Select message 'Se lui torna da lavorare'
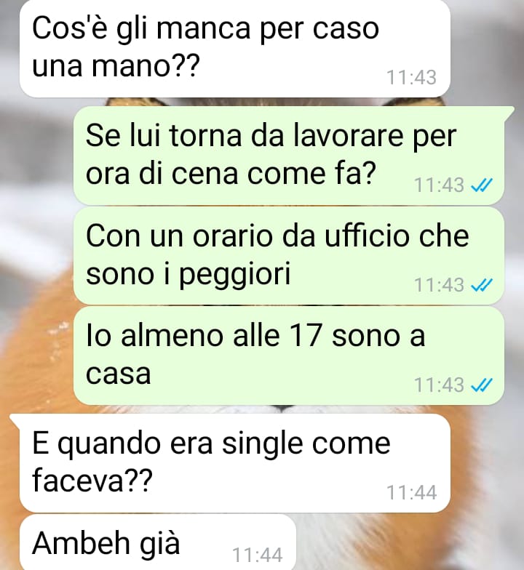The height and width of the screenshot is (570, 524). [289, 156]
